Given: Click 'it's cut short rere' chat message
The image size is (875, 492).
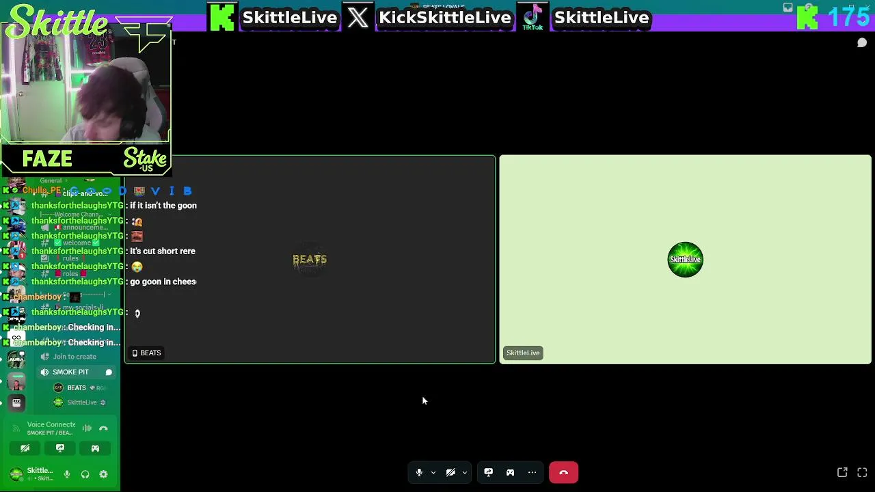Looking at the screenshot, I should (x=163, y=251).
